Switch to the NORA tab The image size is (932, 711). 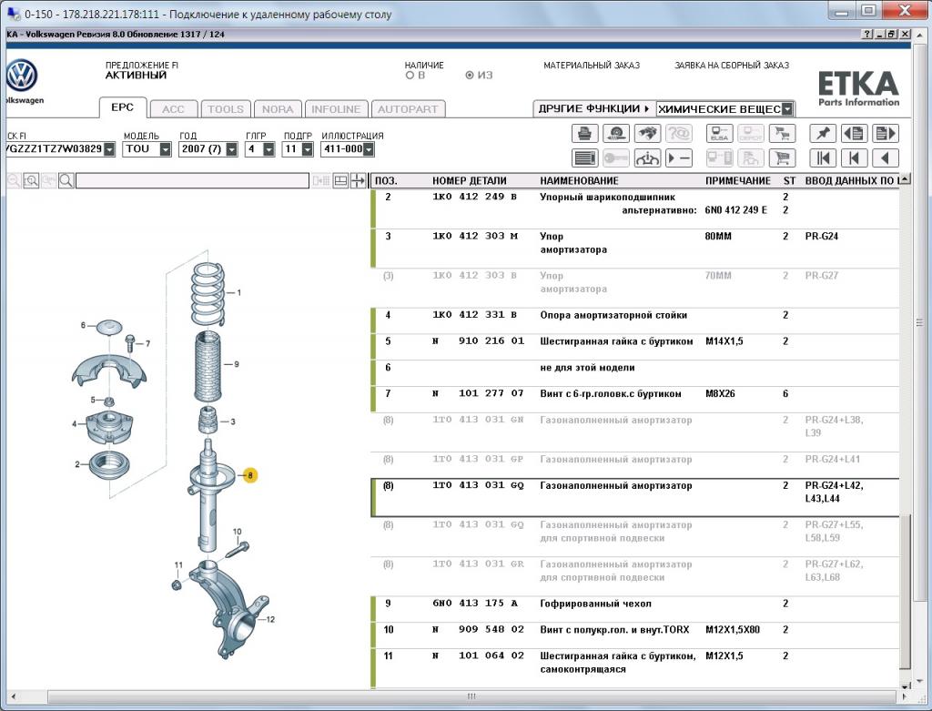pyautogui.click(x=278, y=109)
